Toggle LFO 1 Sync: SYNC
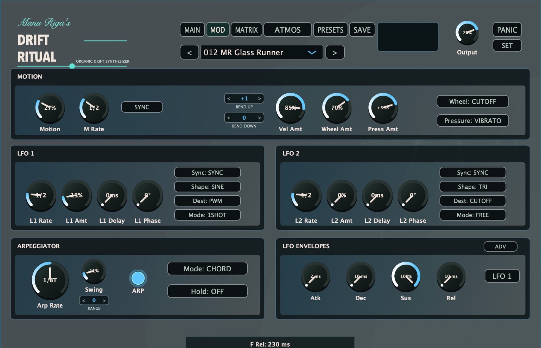The height and width of the screenshot is (348, 541). coord(207,173)
